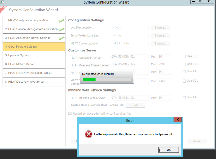Open the Upgrade System step
The image size is (216, 159).
point(34,55)
